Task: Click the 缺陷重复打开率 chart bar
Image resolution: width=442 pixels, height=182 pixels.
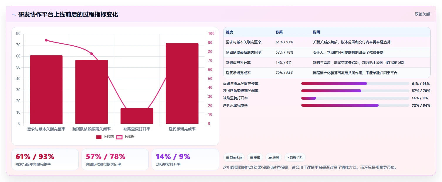Action: pyautogui.click(x=137, y=116)
